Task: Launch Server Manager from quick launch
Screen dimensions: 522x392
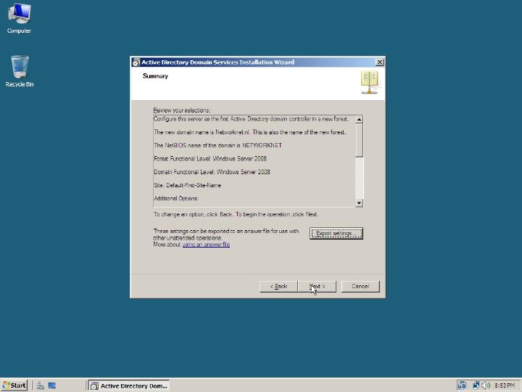Action: (41, 385)
